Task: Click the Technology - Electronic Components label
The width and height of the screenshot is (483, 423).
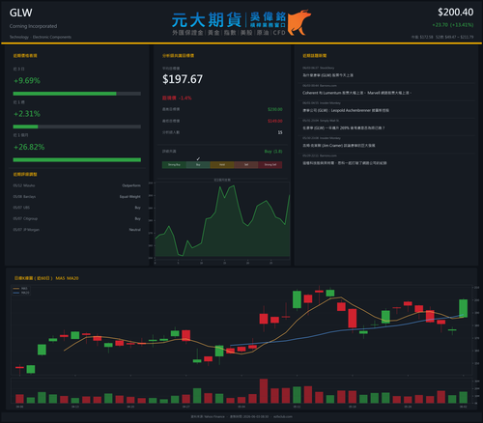Action: (x=41, y=37)
